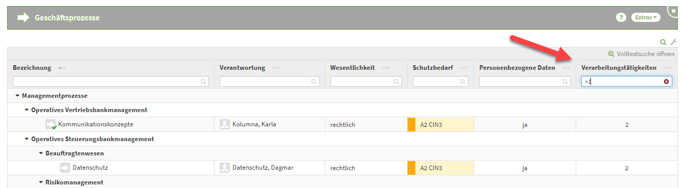Click the green search magnifier icon
The width and height of the screenshot is (685, 188).
[x=664, y=42]
